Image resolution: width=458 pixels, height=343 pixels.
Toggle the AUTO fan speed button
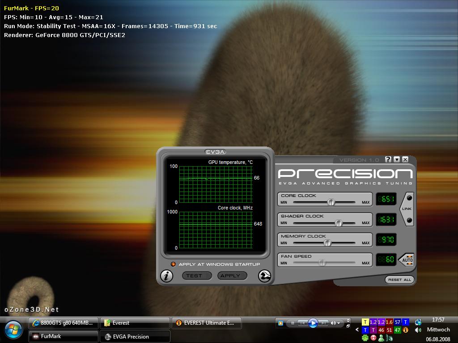click(x=407, y=259)
